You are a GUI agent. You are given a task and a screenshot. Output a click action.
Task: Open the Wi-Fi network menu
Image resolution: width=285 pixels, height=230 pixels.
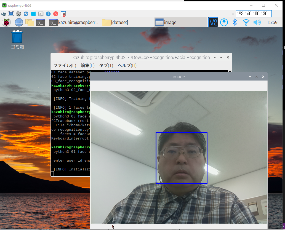[x=246, y=22]
